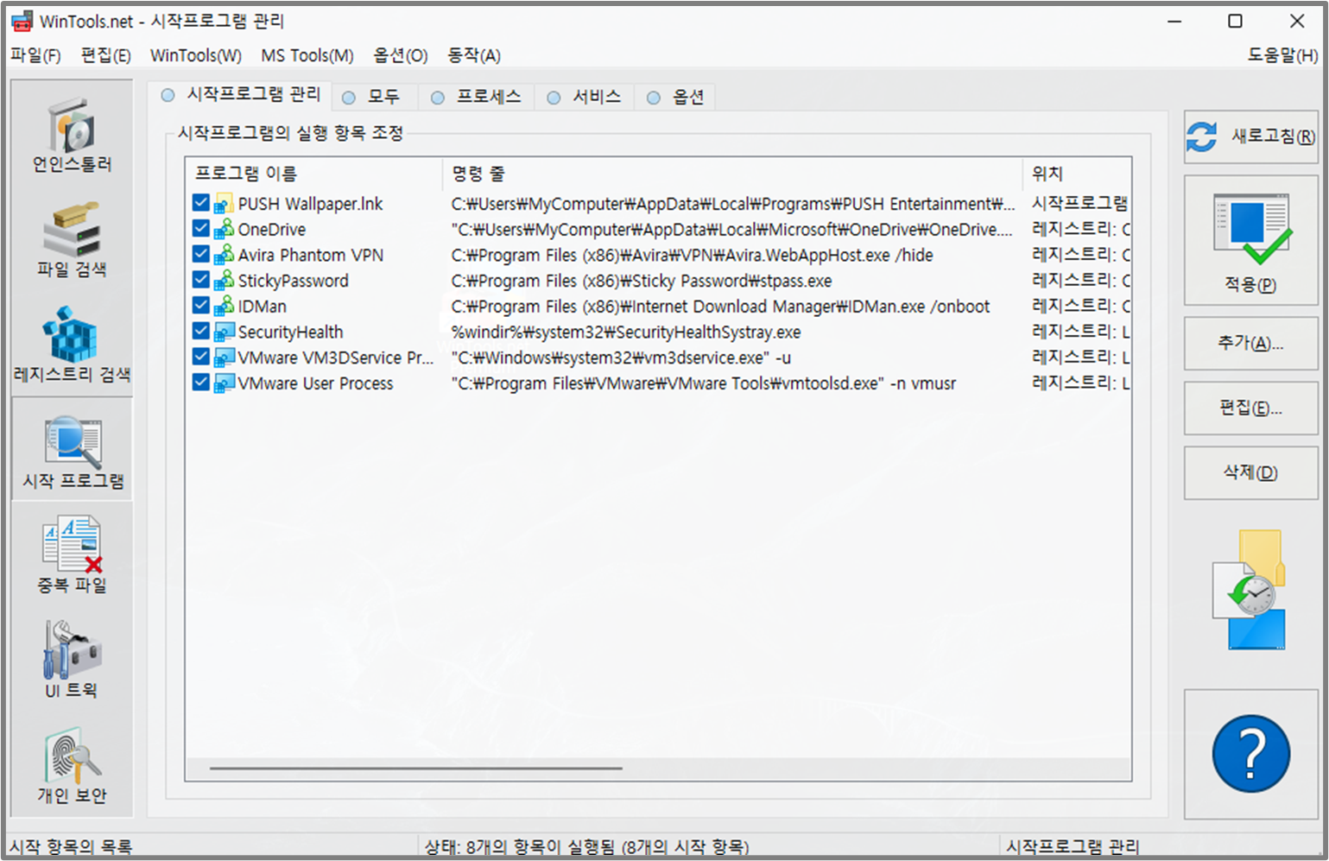Select the IDMan.exe /onboot command line text
Screen dimensions: 1329x861
tap(720, 307)
